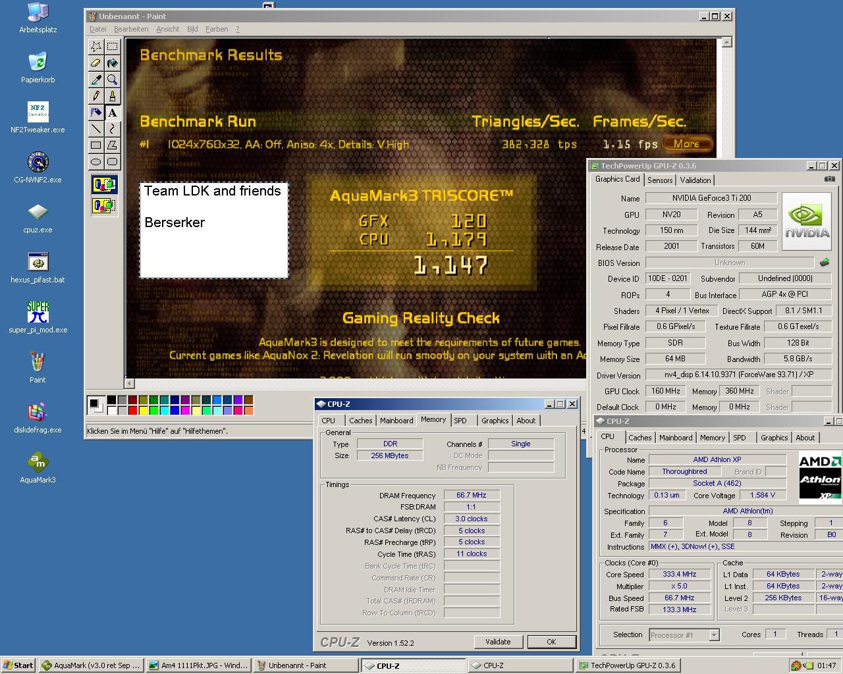Select the Text tool (A) in Paint
The width and height of the screenshot is (843, 674).
click(113, 113)
